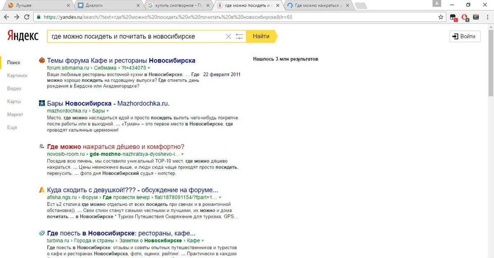The height and width of the screenshot is (258, 494).
Task: Click the forum.sibmama.ru green URL
Action: (68, 68)
